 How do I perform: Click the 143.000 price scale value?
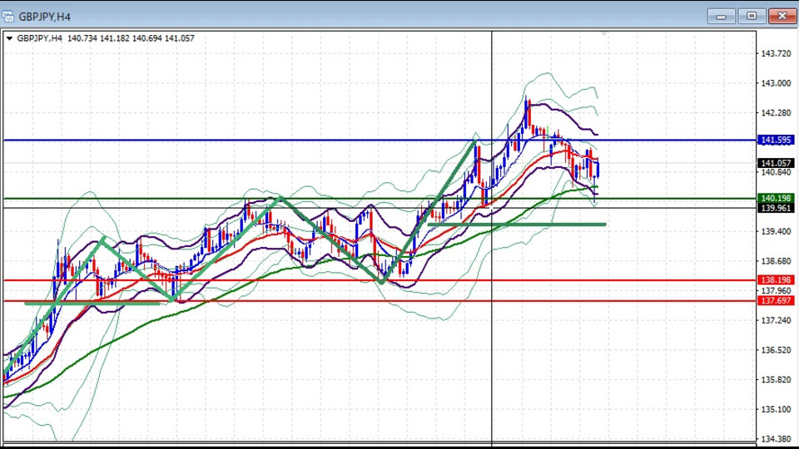[776, 83]
